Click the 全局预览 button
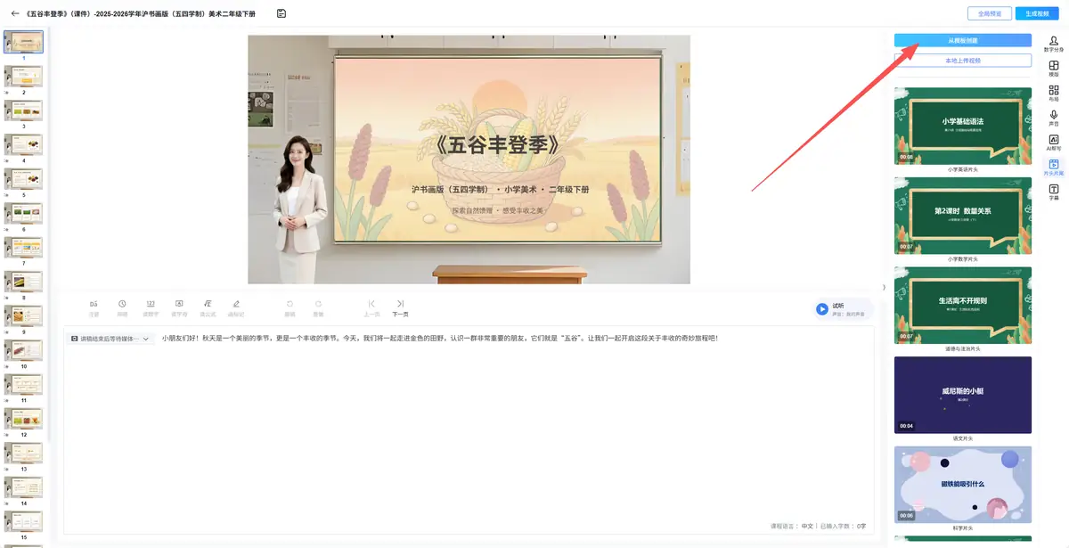This screenshot has width=1069, height=548. [990, 13]
